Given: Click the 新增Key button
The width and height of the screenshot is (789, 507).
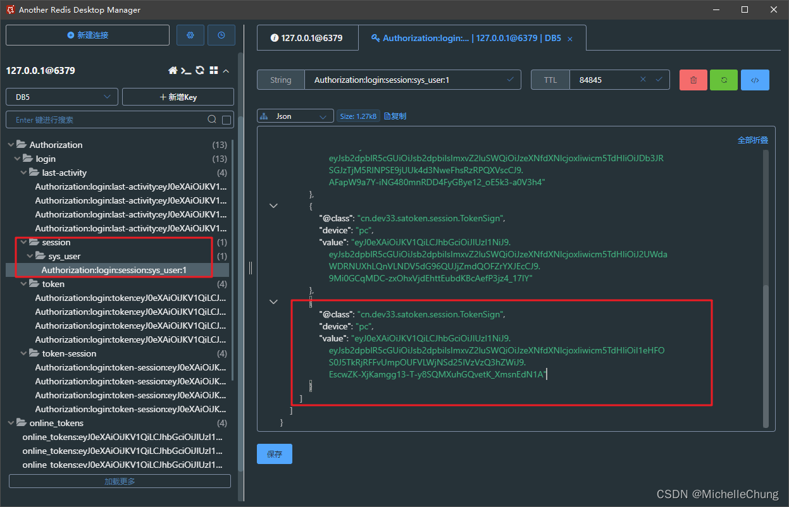Looking at the screenshot, I should tap(178, 97).
